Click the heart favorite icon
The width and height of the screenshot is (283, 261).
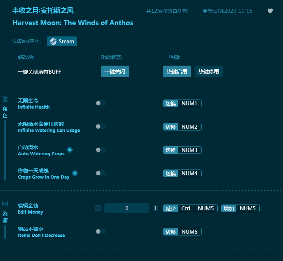[x=270, y=11]
